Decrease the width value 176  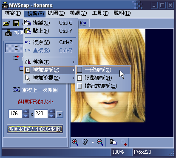[26, 116]
